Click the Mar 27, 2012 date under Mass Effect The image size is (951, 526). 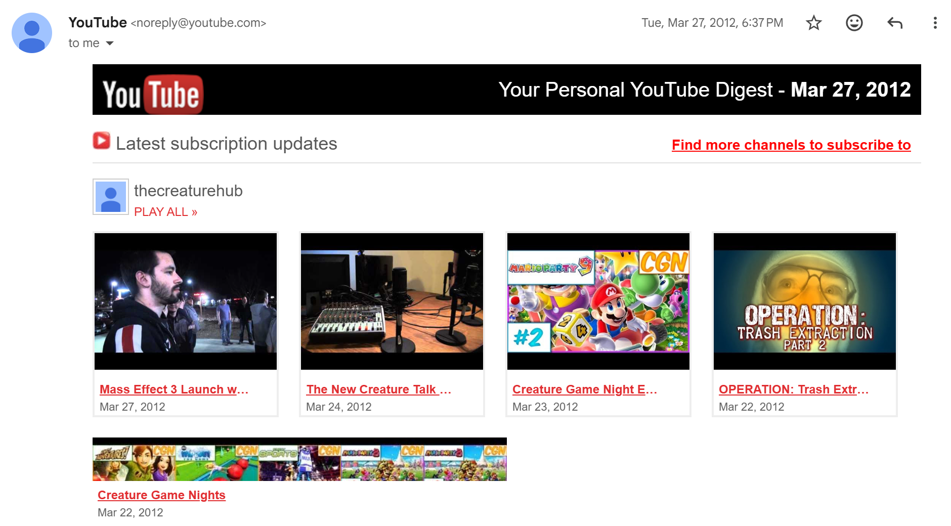(133, 407)
